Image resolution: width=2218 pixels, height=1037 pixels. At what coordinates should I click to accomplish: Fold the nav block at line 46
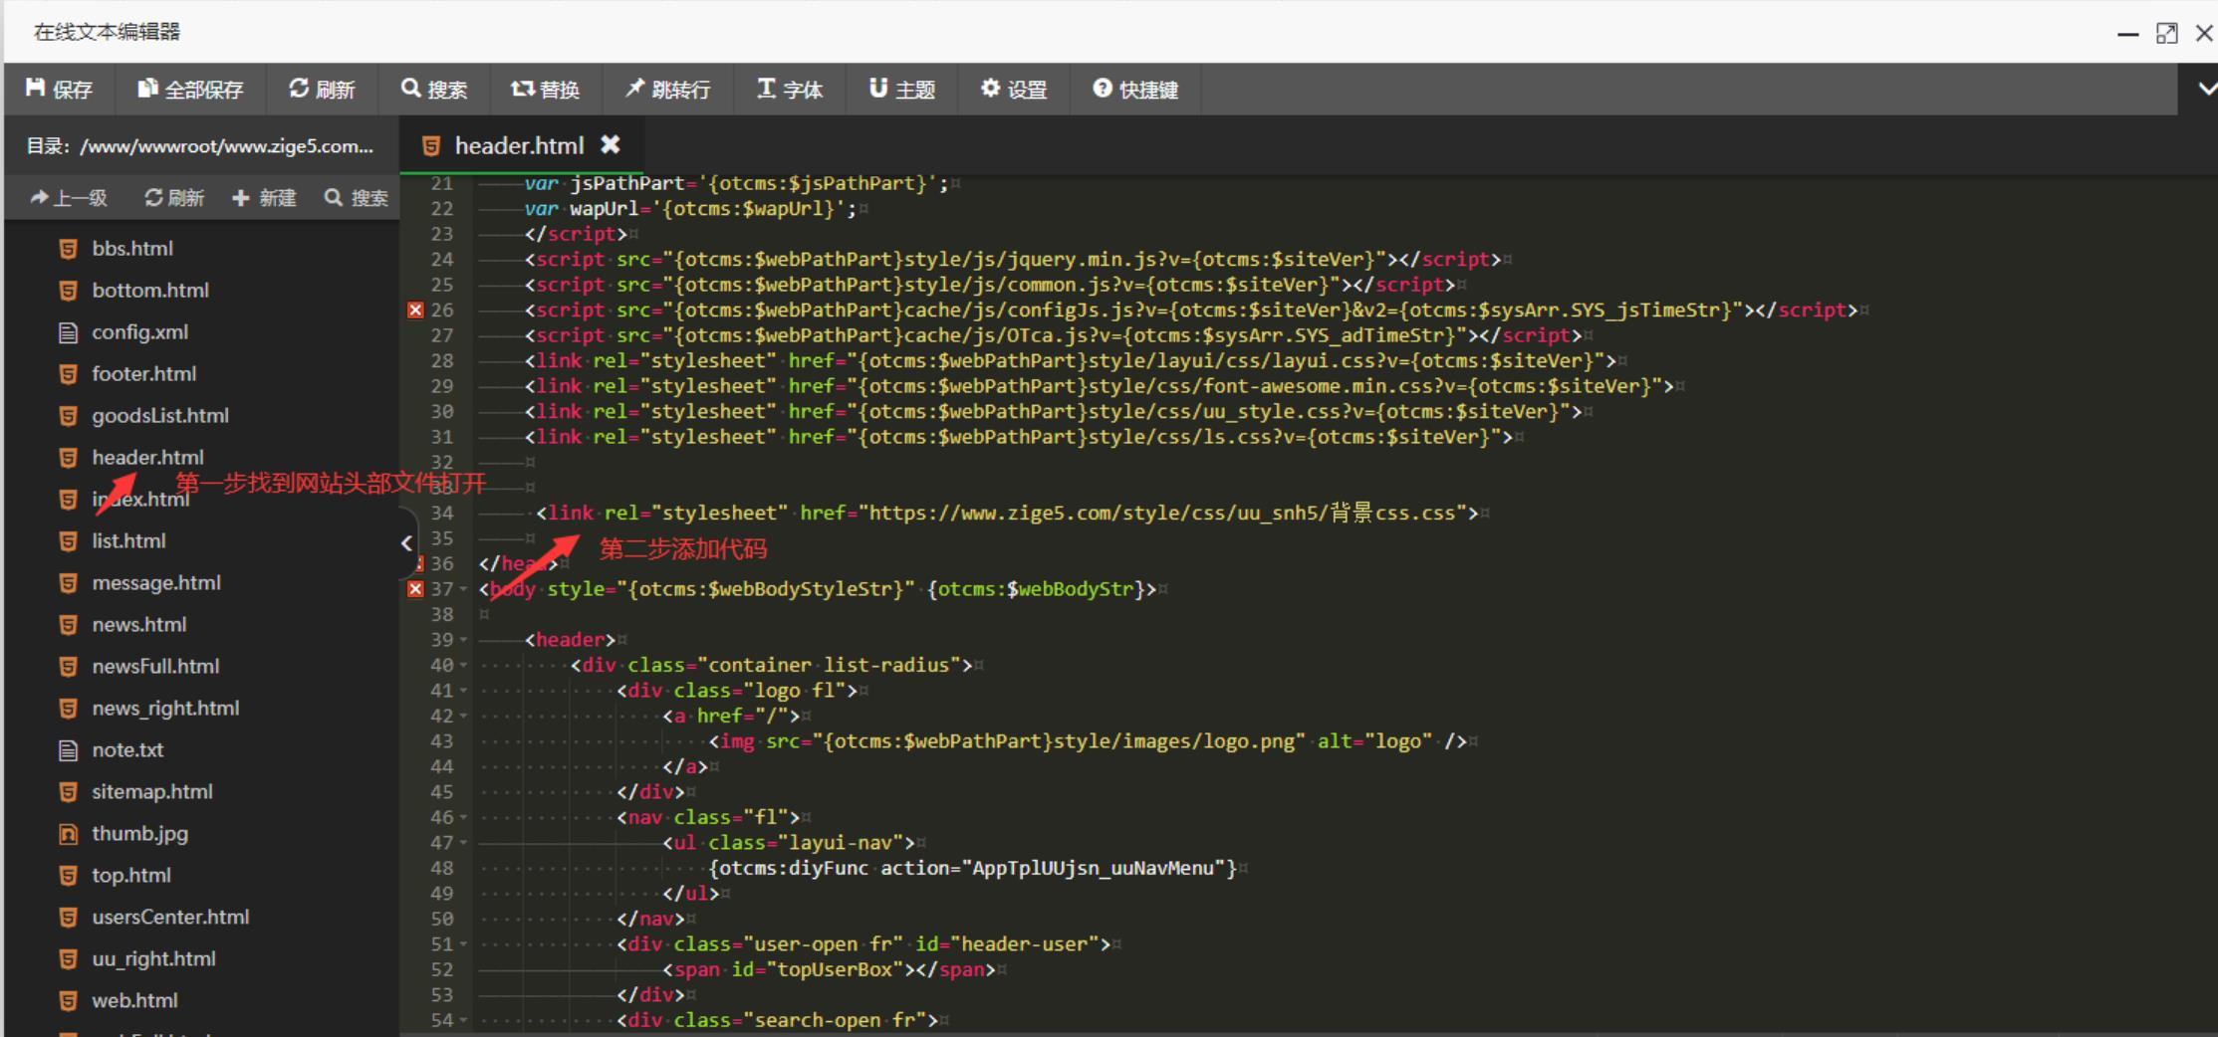(x=463, y=817)
